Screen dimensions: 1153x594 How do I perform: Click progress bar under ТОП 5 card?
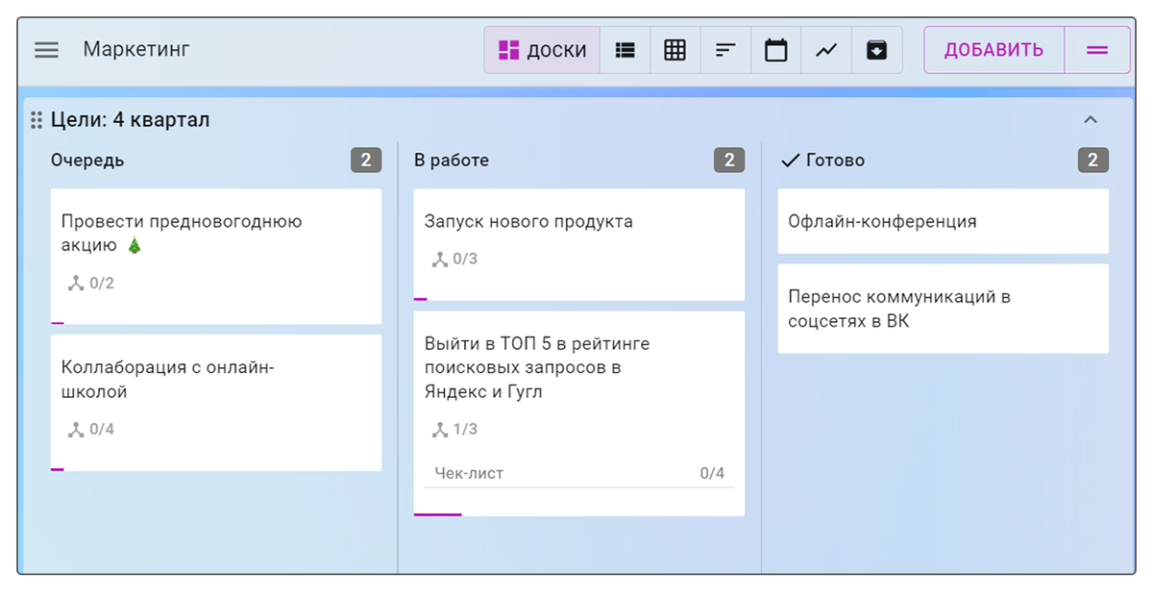(x=438, y=514)
